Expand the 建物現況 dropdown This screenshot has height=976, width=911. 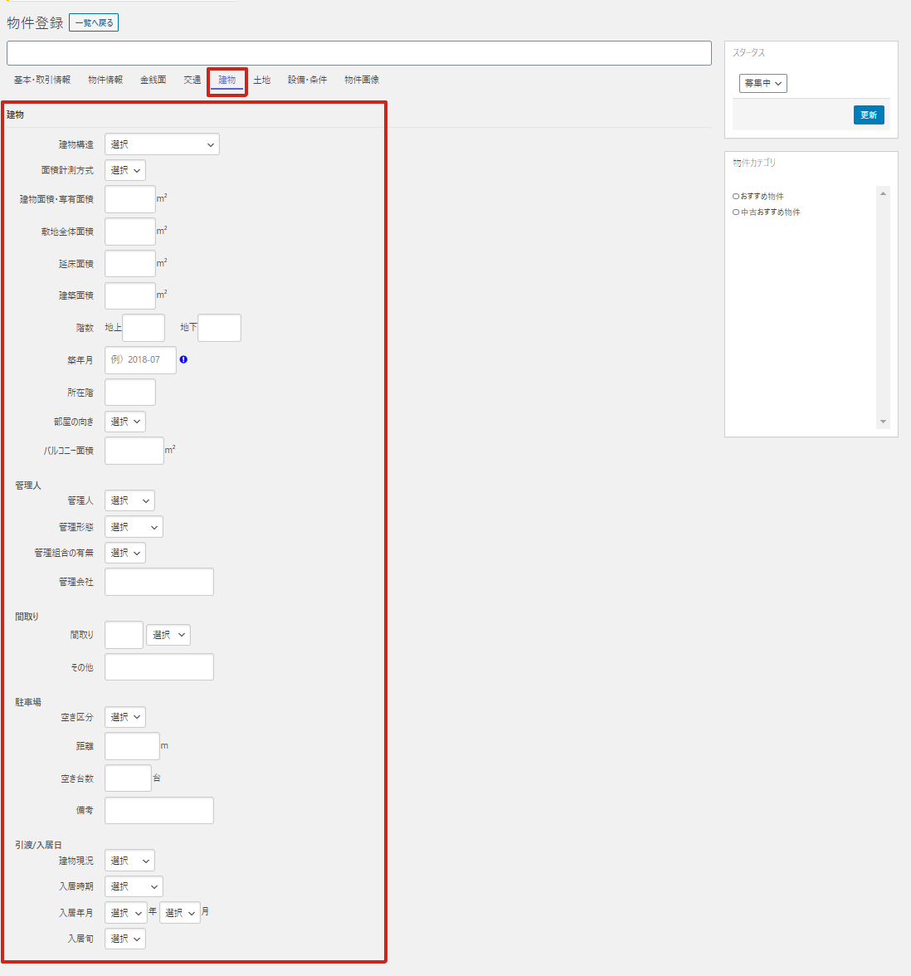pos(129,861)
